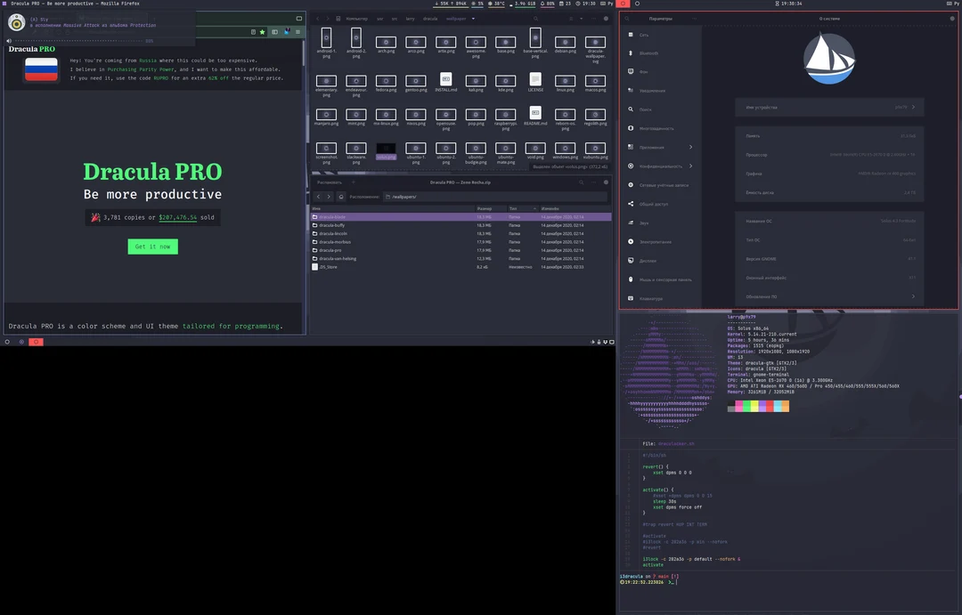This screenshot has width=962, height=615.
Task: Navigate to 'dracula' in the breadcrumb path
Action: tap(429, 19)
